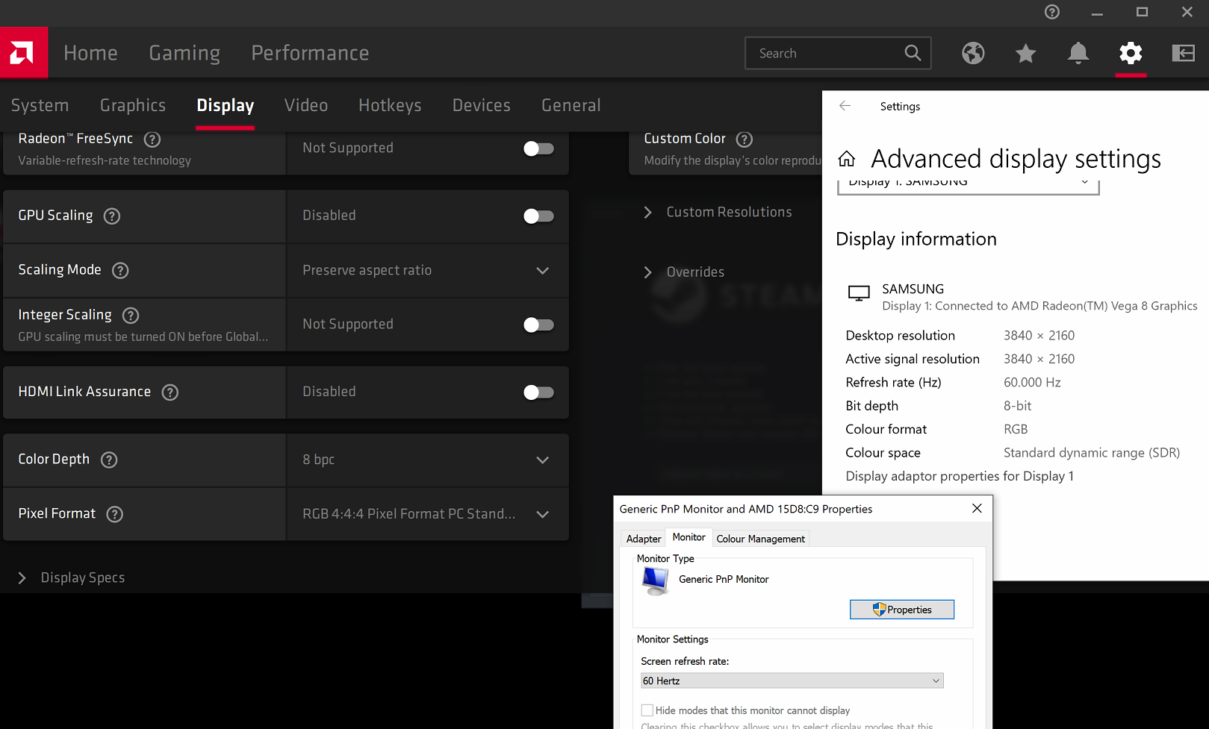
Task: Click the SAMSUNG monitor icon
Action: pyautogui.click(x=859, y=293)
